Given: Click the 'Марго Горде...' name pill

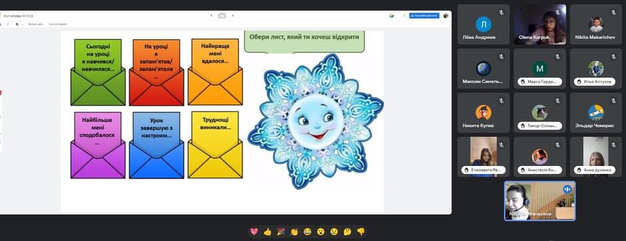Looking at the screenshot, I should tap(540, 82).
